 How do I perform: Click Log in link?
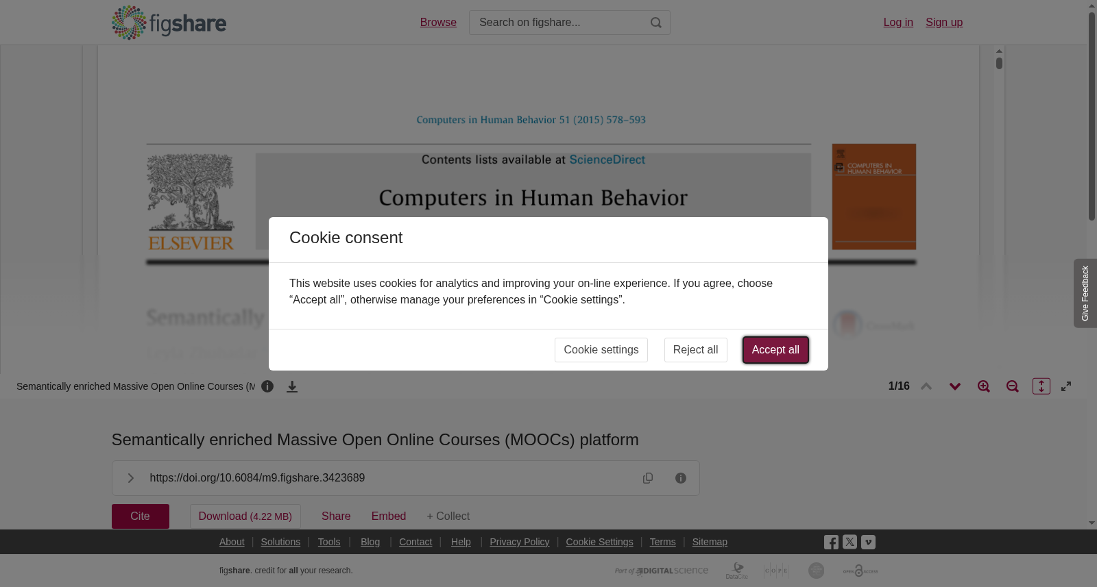(898, 23)
